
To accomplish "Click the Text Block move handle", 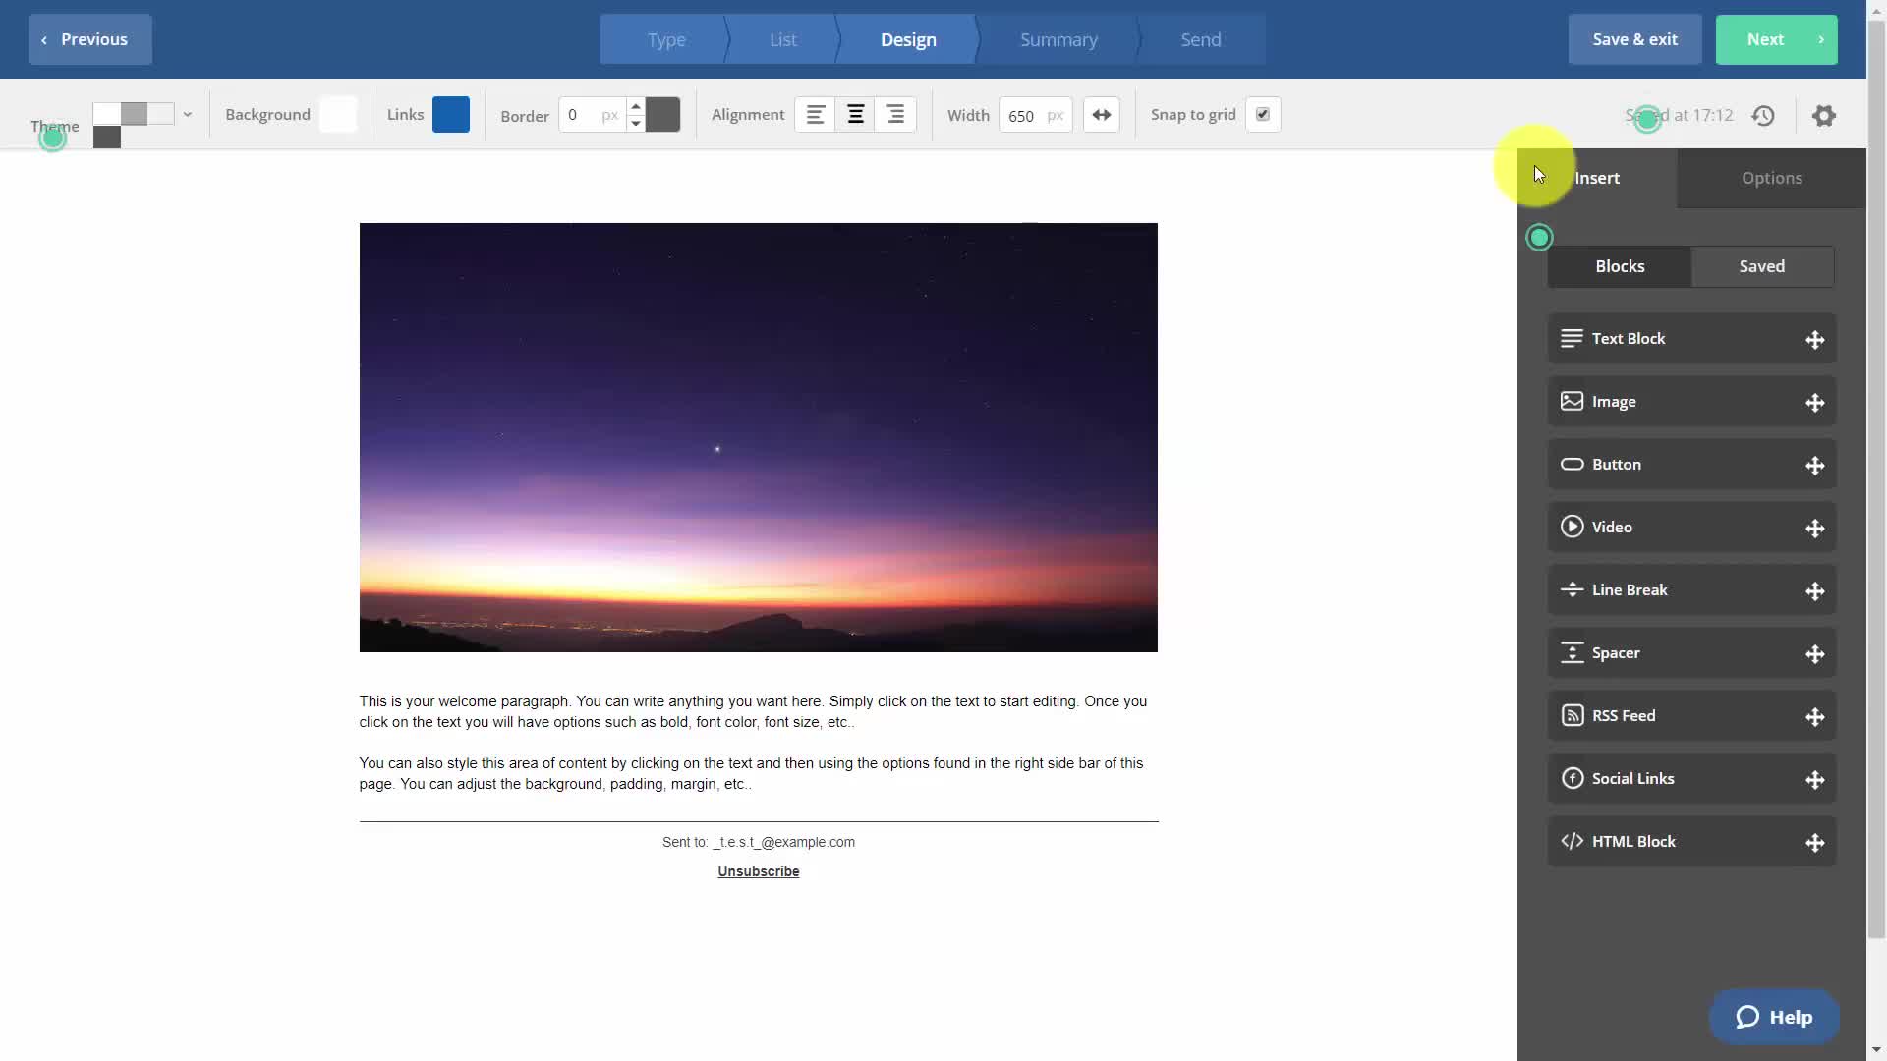I will point(1814,340).
